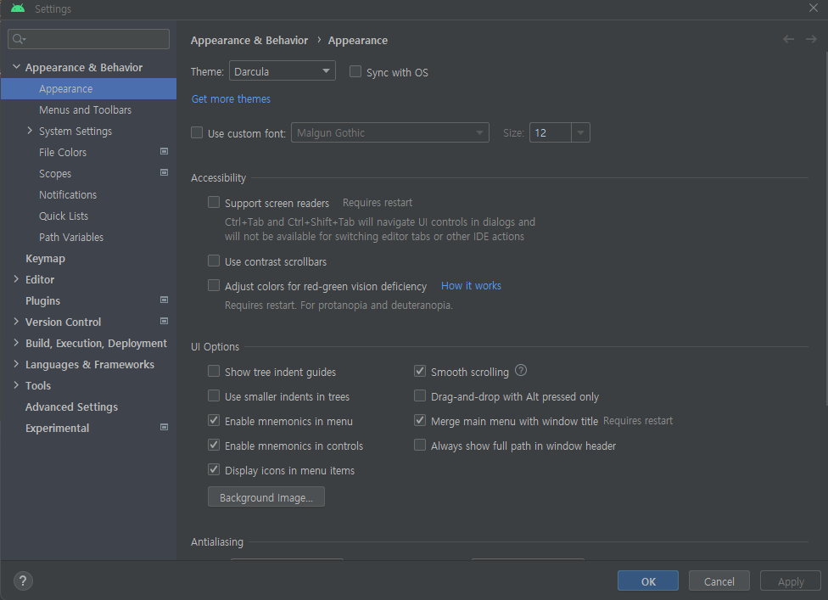Click the File Colors project-level icon
Screen dimensions: 828x600
click(164, 152)
